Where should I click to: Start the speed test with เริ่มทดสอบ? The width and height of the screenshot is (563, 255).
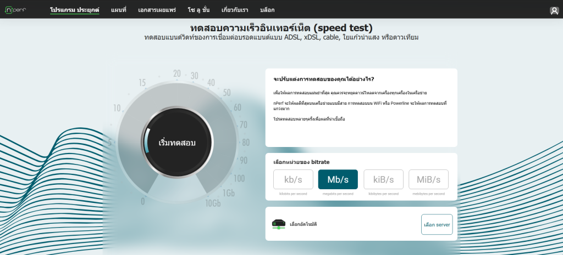pos(176,143)
